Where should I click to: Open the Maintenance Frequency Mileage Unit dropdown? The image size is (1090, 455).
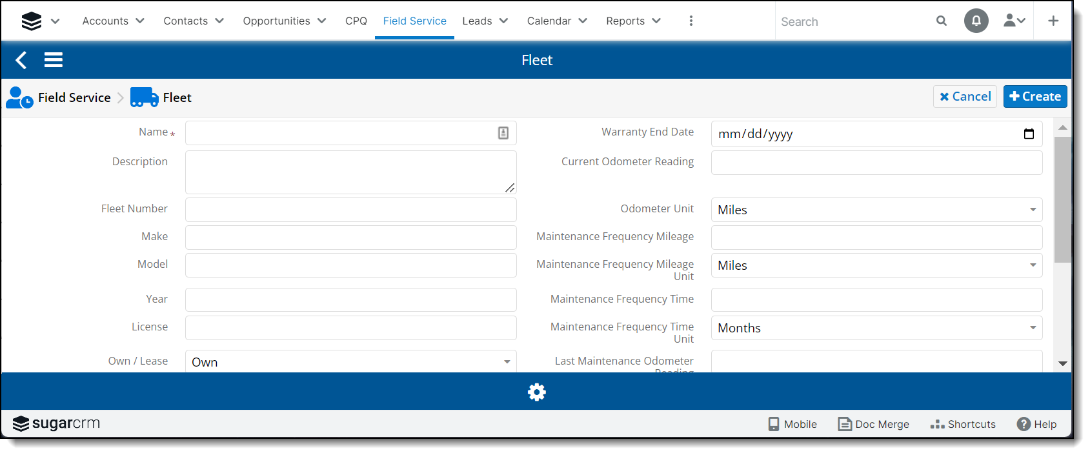pos(877,265)
